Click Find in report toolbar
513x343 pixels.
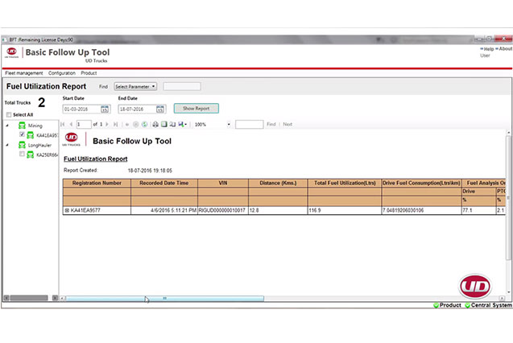[271, 124]
